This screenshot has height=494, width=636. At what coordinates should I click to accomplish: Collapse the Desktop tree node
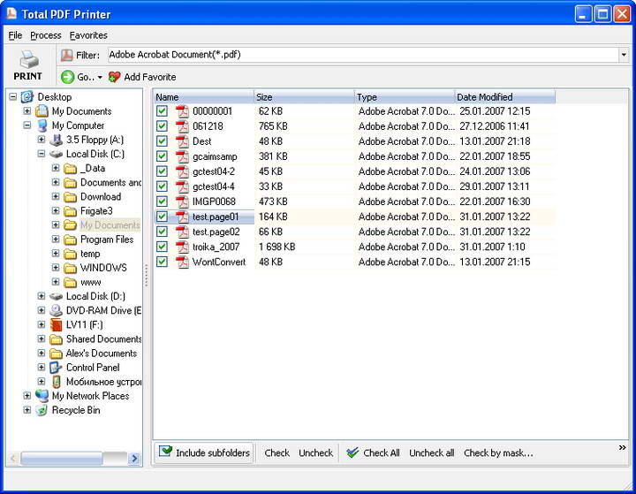[x=13, y=97]
